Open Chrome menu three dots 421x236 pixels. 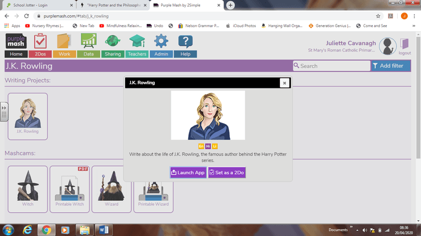414,16
